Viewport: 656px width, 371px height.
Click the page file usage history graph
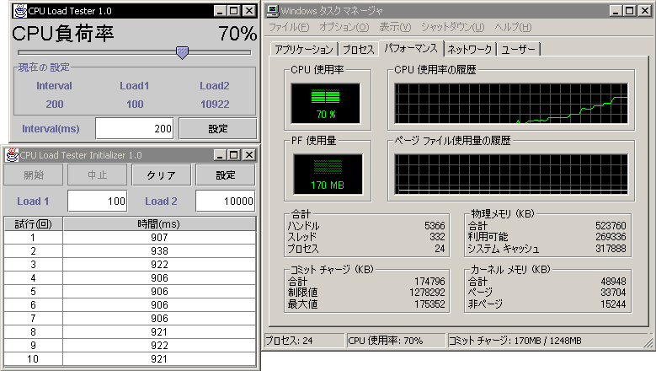click(511, 174)
